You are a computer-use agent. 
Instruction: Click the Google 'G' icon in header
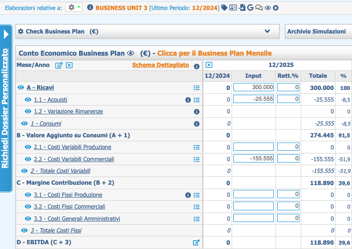[x=250, y=7]
